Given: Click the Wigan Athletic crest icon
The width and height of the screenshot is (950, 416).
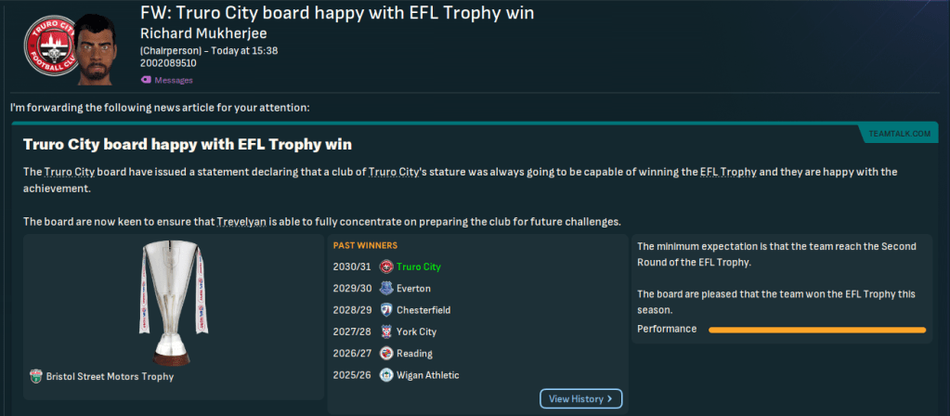Looking at the screenshot, I should [x=386, y=375].
